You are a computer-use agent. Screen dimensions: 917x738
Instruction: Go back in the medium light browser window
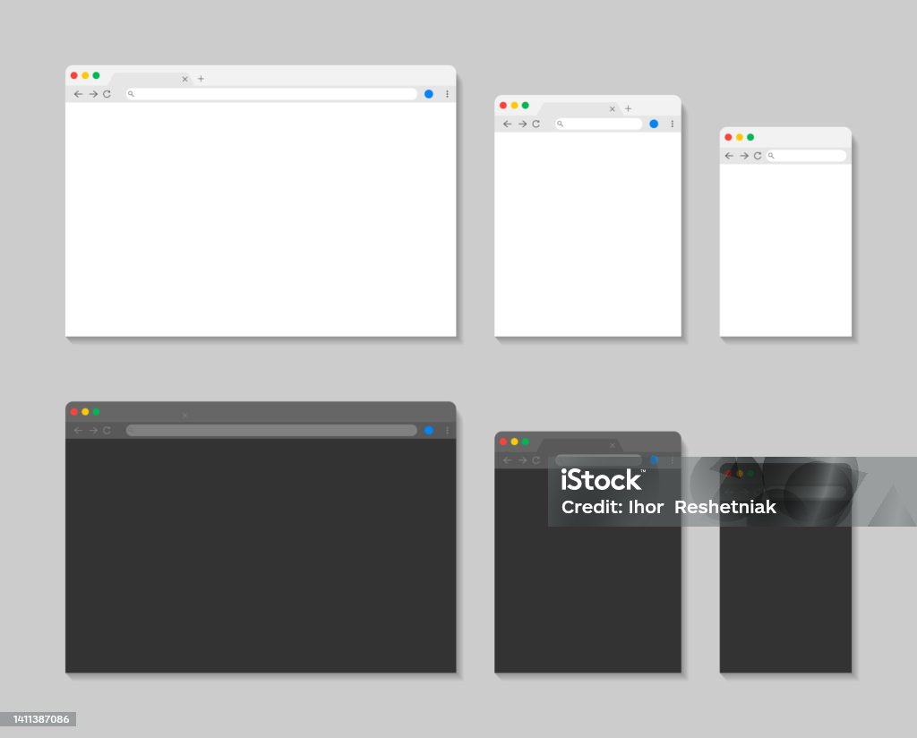coord(507,124)
